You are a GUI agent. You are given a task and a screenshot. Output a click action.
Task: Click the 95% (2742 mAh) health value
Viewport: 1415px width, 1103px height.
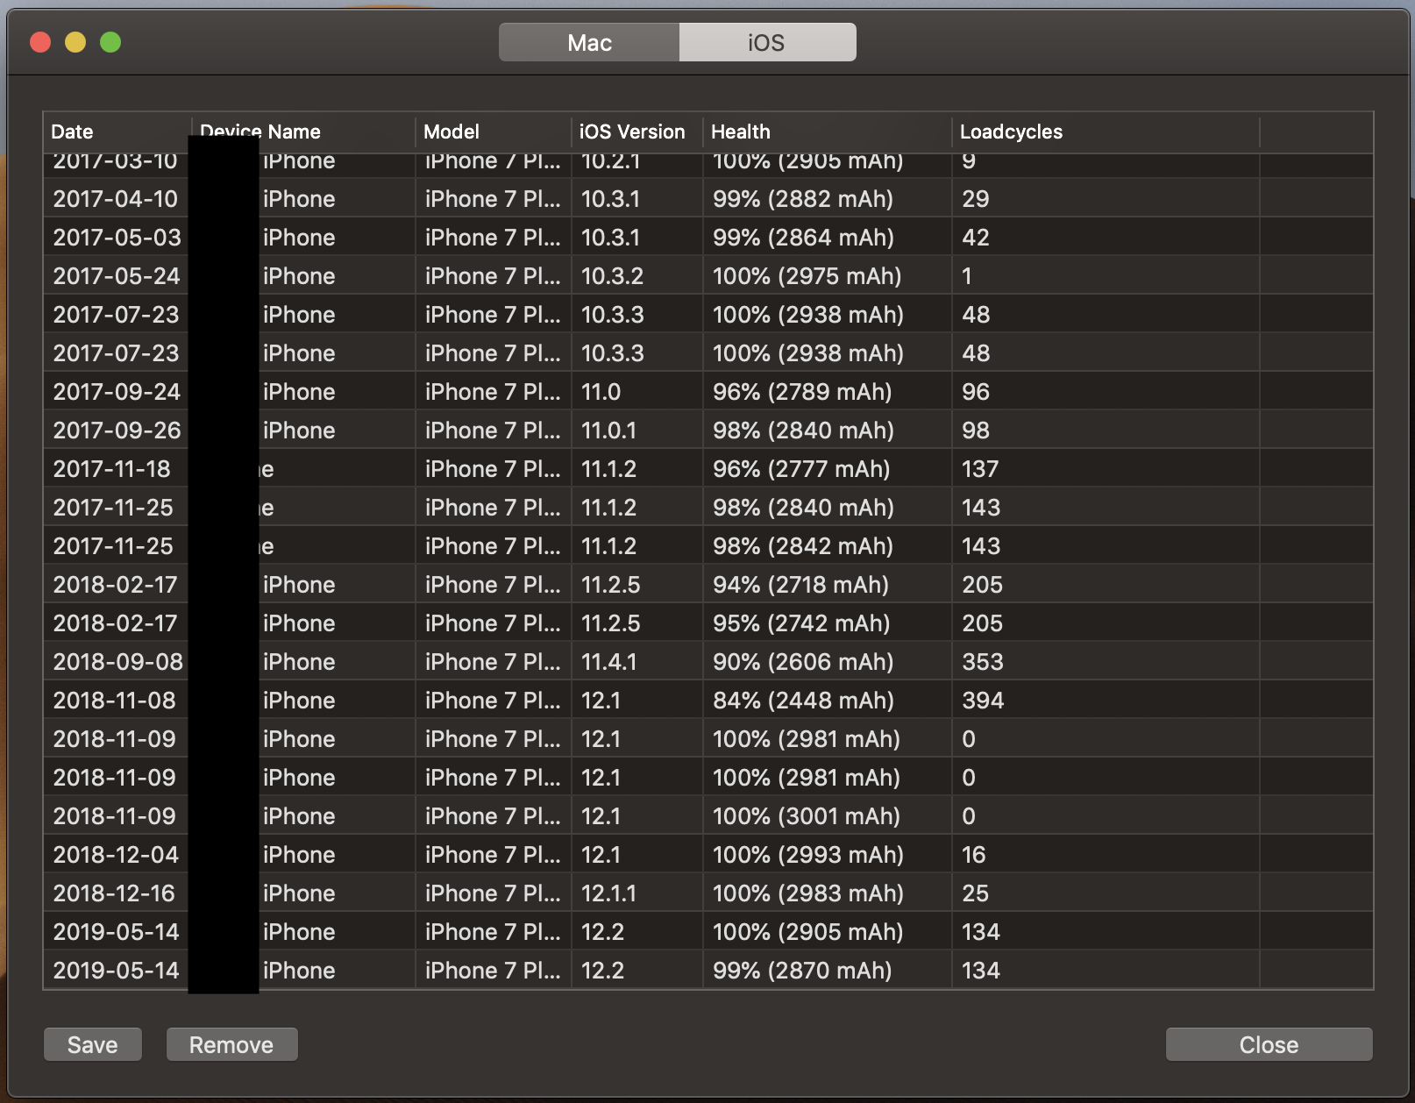(x=801, y=623)
